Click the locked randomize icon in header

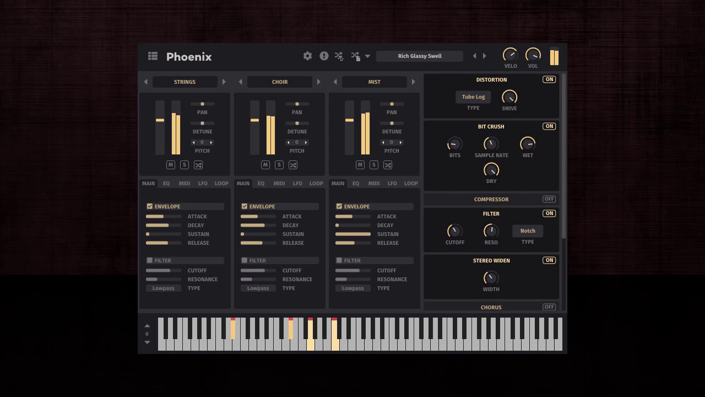(x=355, y=56)
